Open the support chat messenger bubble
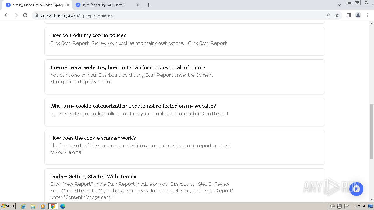Screen dimensions: 374x210 coord(356,189)
